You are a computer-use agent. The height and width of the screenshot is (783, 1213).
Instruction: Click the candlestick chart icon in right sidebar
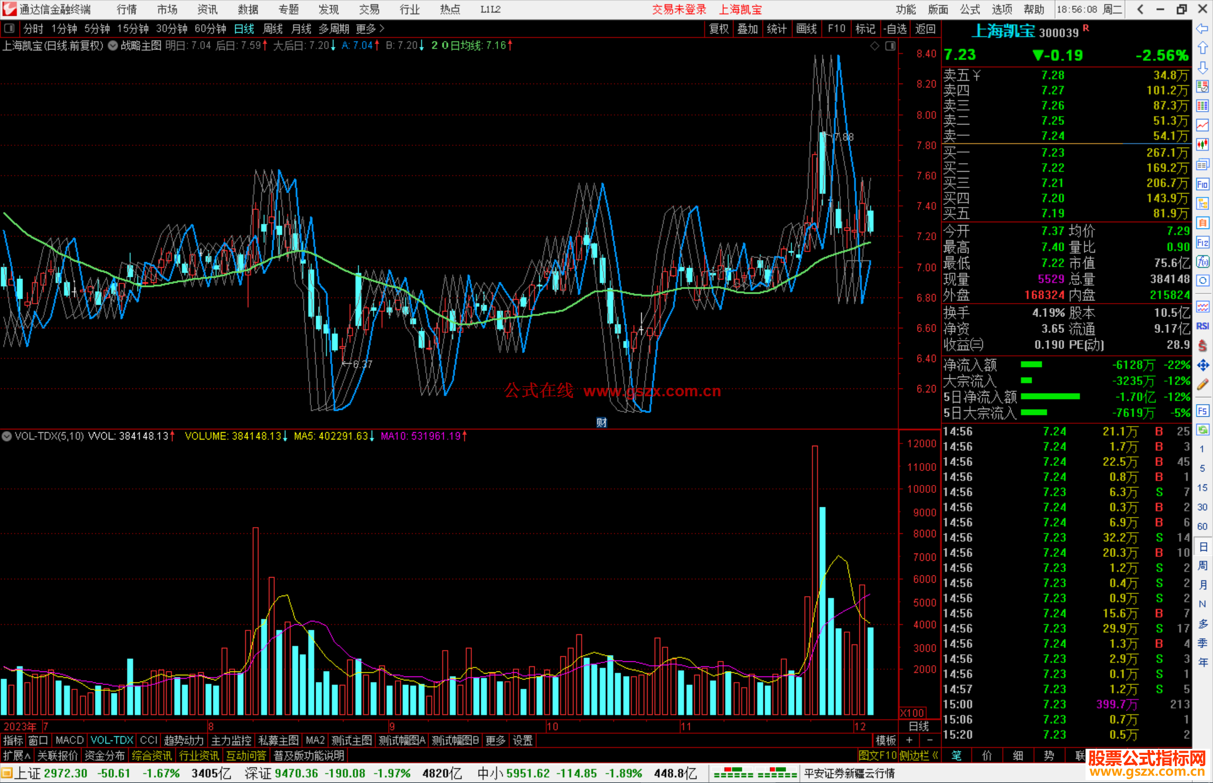click(1202, 144)
